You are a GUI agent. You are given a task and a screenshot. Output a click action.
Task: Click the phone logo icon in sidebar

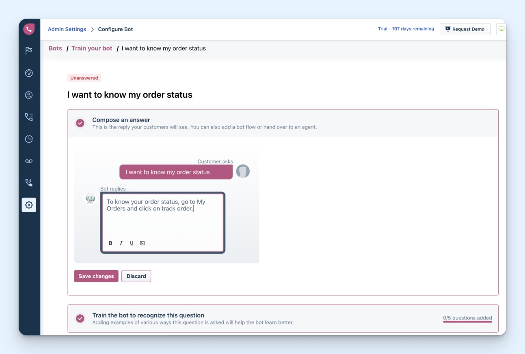pyautogui.click(x=29, y=29)
